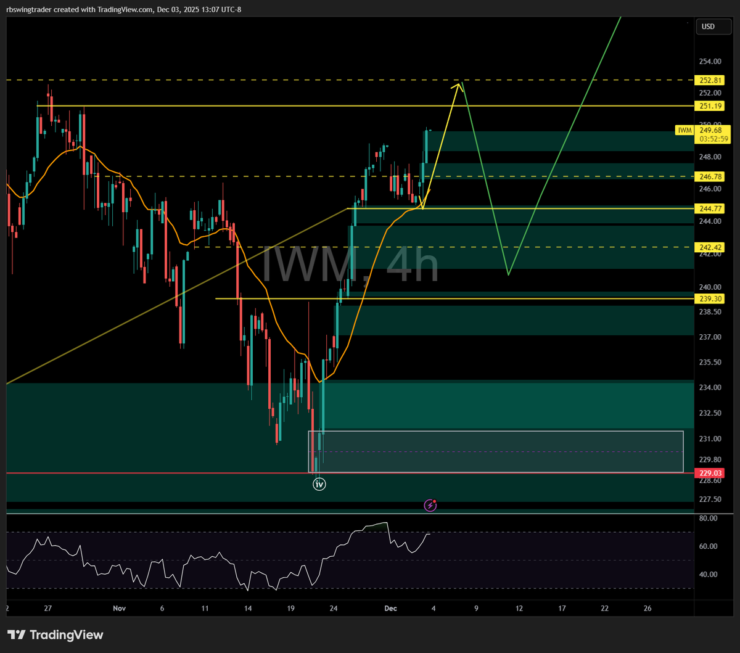Screen dimensions: 740x653
Task: Click the 249.68 current price label
Action: [x=712, y=130]
